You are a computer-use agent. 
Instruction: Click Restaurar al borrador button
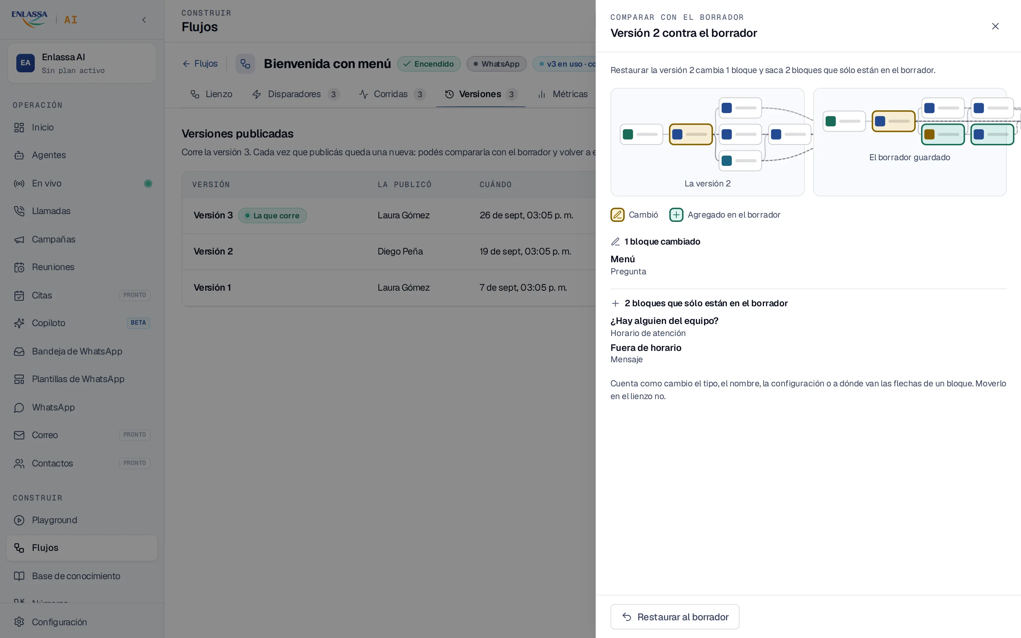click(x=675, y=616)
